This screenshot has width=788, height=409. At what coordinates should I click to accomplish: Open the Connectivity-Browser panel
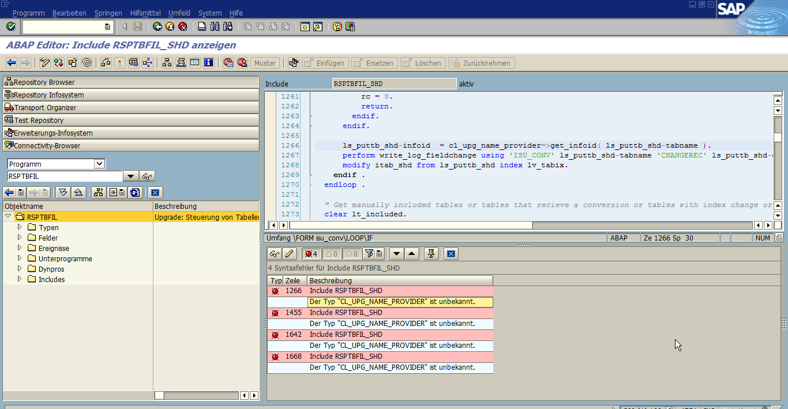point(131,145)
